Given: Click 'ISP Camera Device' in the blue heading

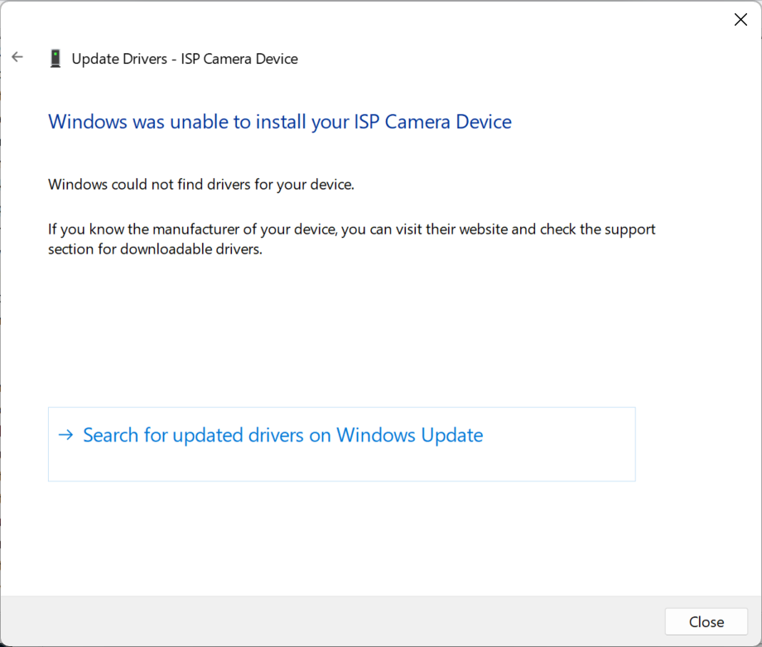Looking at the screenshot, I should coord(432,122).
